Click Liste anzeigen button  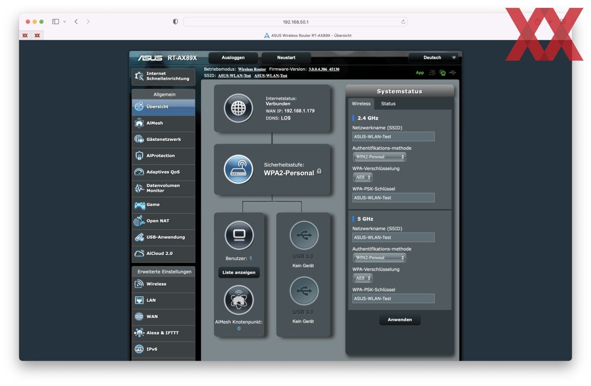pos(239,273)
